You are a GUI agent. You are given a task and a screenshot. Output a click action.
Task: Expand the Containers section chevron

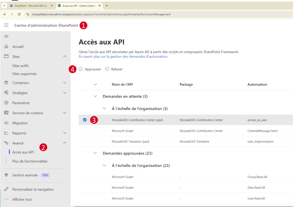[x=65, y=83]
